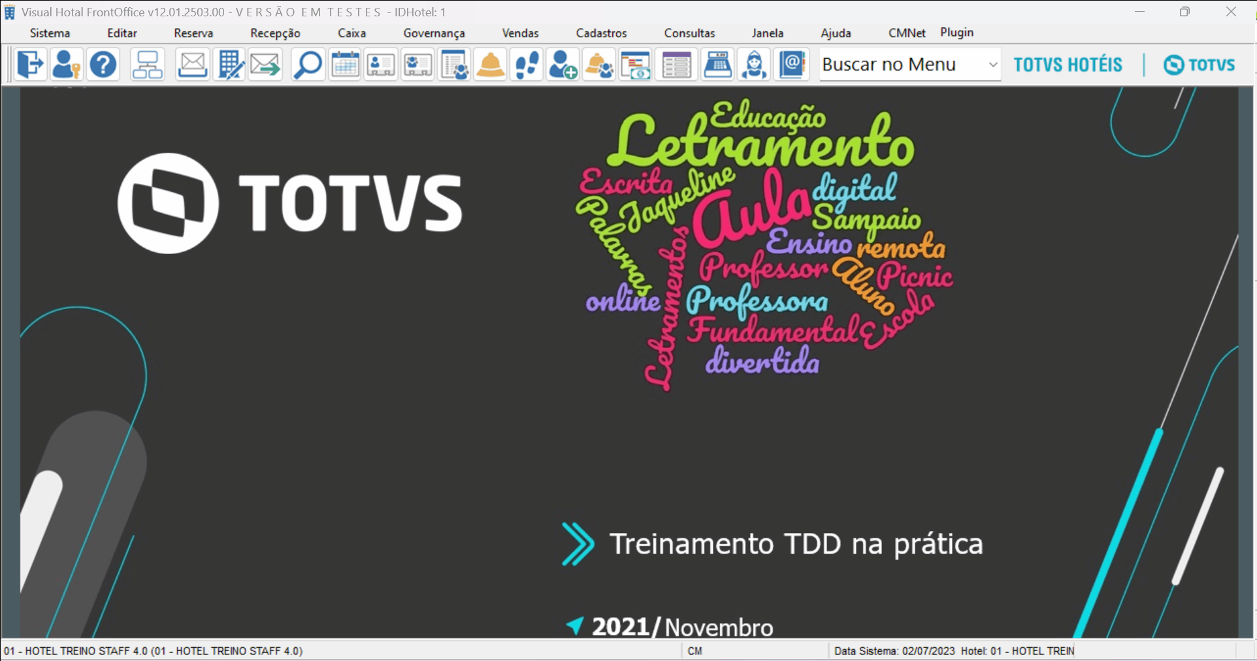The image size is (1257, 661).
Task: Open the Caixa menu
Action: (x=351, y=33)
